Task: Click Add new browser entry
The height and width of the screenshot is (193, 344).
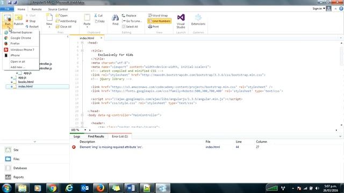Action: [x=18, y=67]
